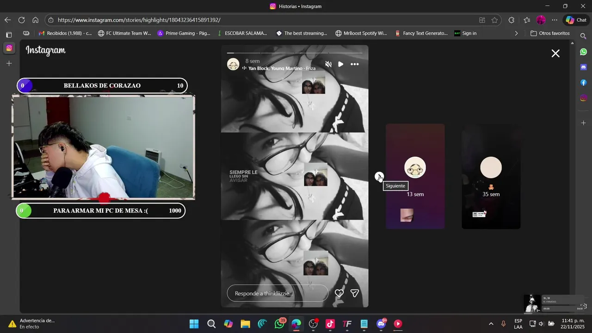The width and height of the screenshot is (592, 333).
Task: Open WhatsApp in the Edge sidebar
Action: 583,52
